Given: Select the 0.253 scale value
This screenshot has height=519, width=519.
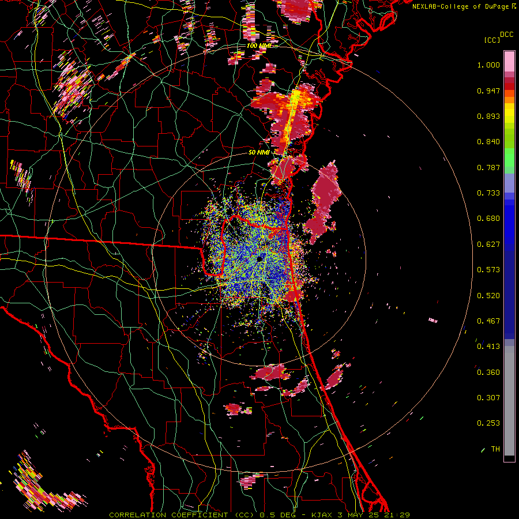Looking at the screenshot, I should click(x=488, y=423).
